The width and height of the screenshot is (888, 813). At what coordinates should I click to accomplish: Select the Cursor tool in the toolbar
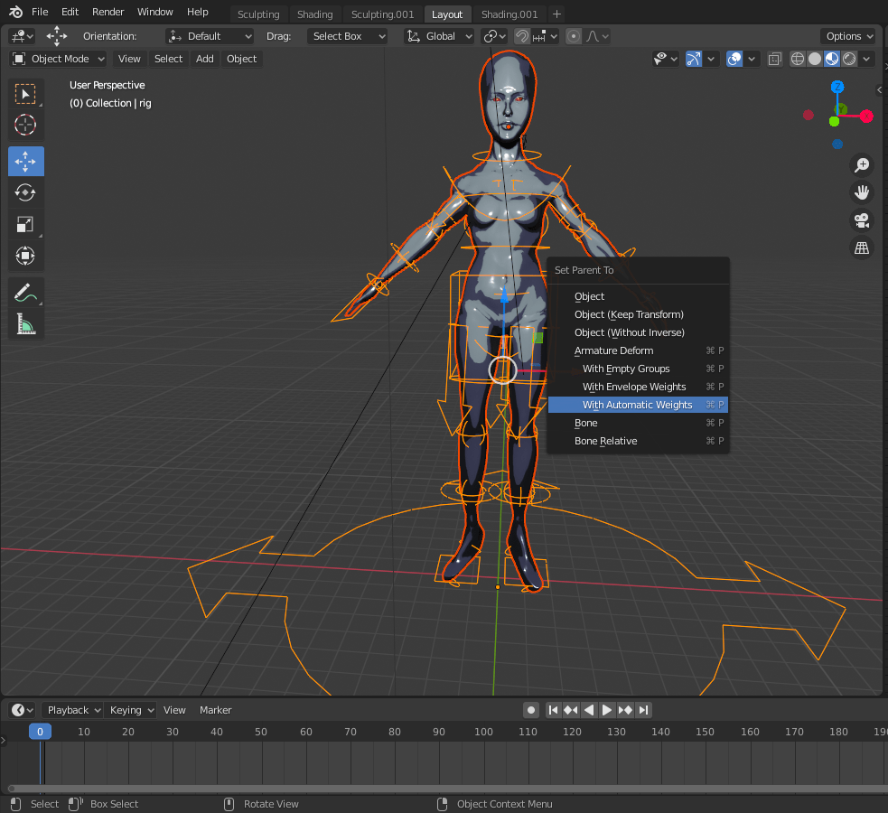click(x=25, y=125)
